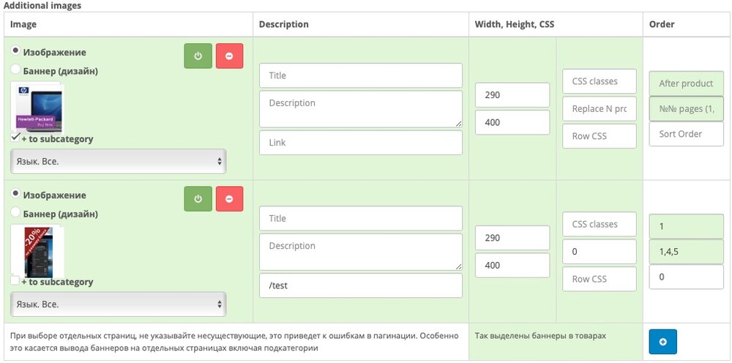Viewport: 732px width, 363px height.
Task: Click red remove button in second row
Action: click(x=229, y=198)
